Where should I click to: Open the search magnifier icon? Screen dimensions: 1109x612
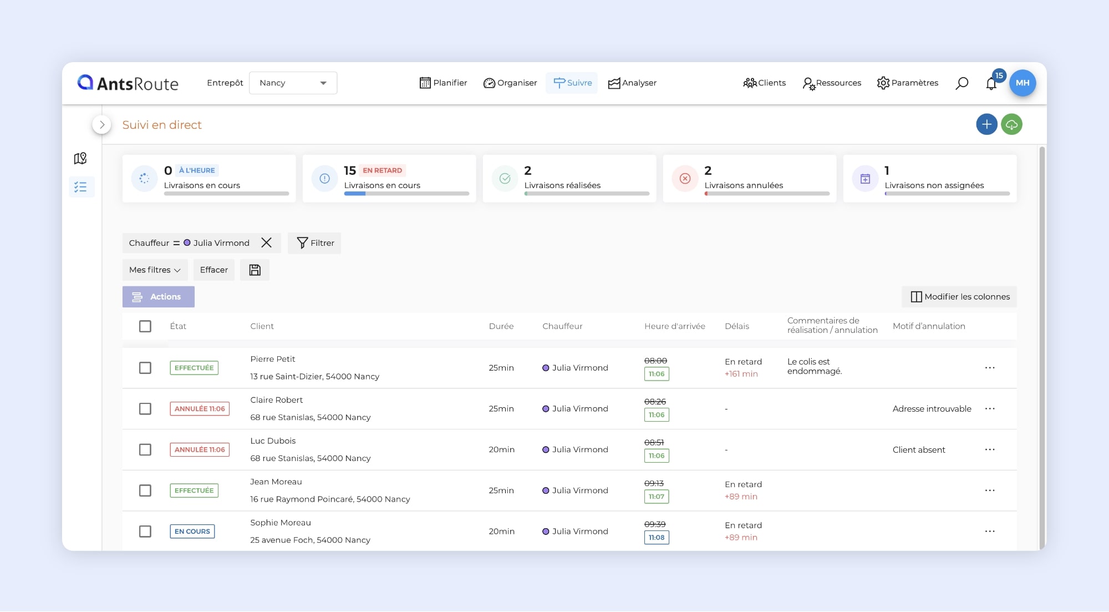(962, 83)
